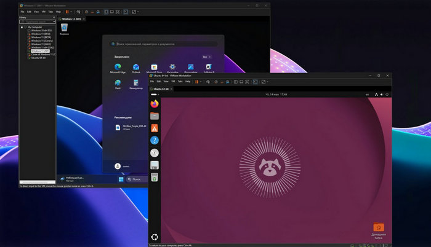Viewport: 431px width, 247px height.
Task: Collapse the My Computer tree node
Action: coord(22,27)
